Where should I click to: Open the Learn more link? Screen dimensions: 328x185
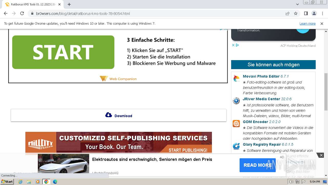click(x=307, y=24)
